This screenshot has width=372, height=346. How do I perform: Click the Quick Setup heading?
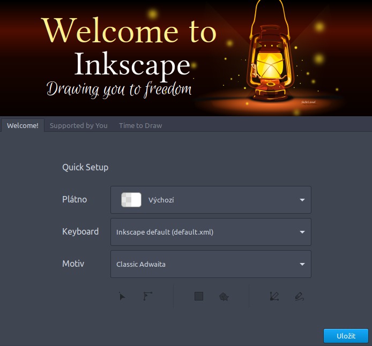[85, 167]
